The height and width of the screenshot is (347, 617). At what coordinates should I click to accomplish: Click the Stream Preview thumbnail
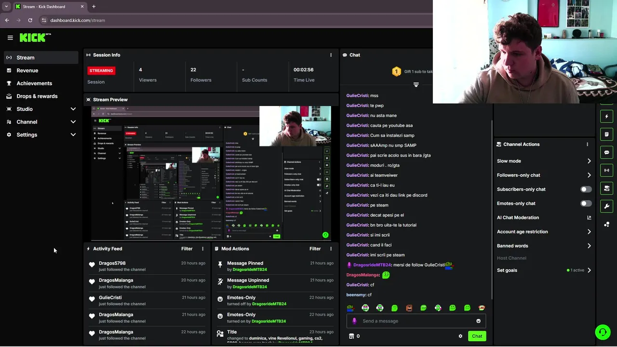pos(211,173)
